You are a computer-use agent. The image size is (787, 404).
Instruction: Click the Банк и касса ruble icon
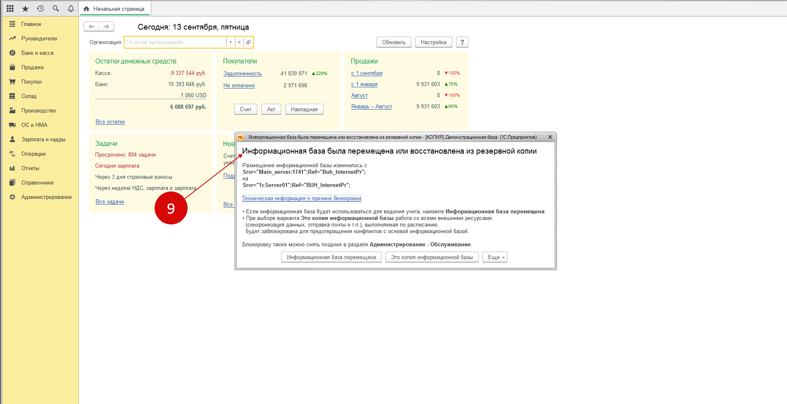pyautogui.click(x=12, y=53)
